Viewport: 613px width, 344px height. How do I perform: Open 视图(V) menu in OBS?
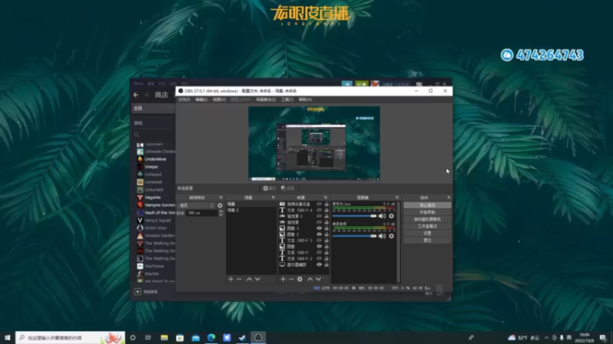tap(219, 100)
